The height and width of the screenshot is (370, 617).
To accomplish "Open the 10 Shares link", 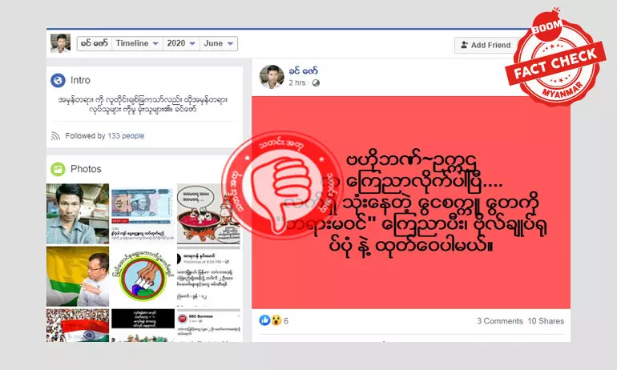I will (546, 321).
